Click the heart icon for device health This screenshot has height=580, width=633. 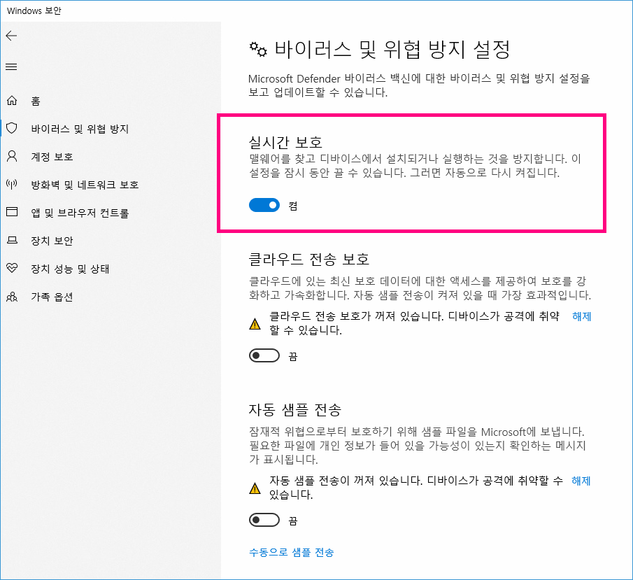tap(12, 268)
